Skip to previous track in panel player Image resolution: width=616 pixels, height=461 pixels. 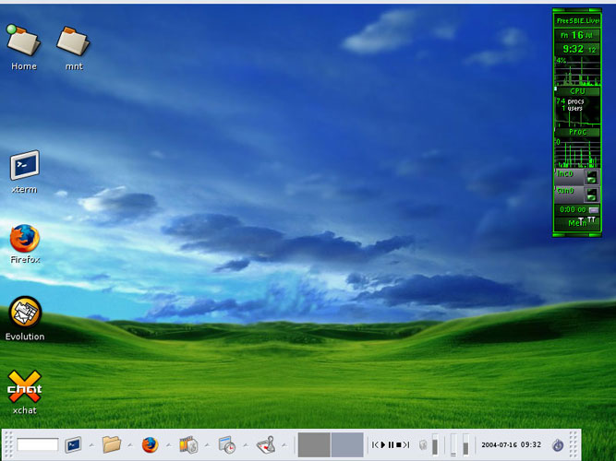point(375,444)
